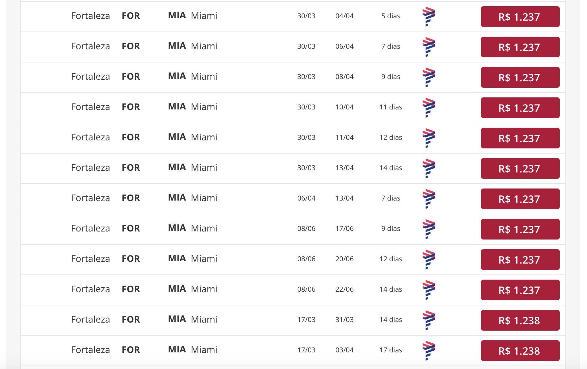The width and height of the screenshot is (587, 369).
Task: Click Fortaleza FOR origin on 17/03–31/03 row
Action: click(105, 319)
